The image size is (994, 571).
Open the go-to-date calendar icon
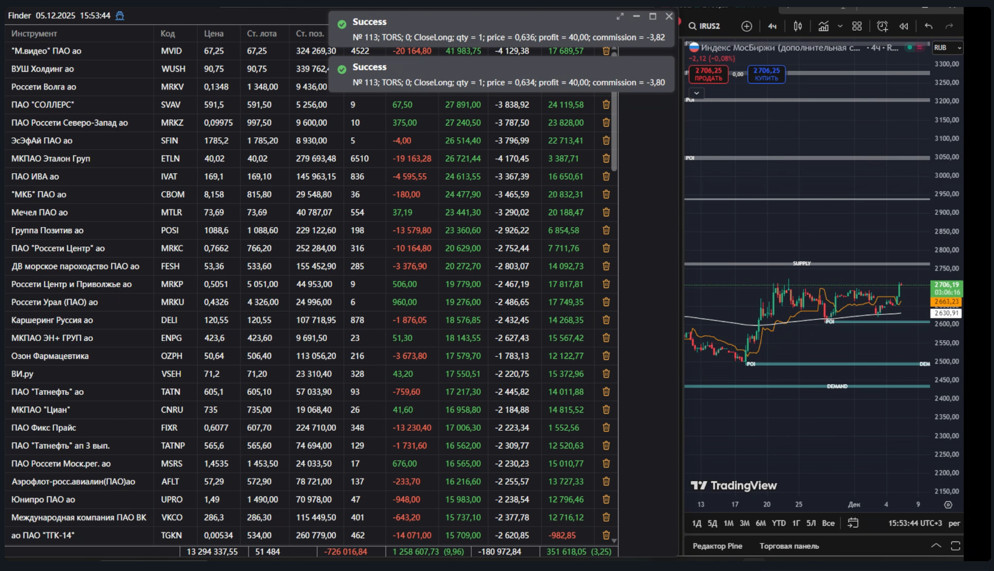coord(853,523)
